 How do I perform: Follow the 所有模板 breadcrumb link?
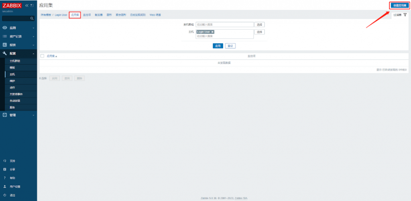46,15
